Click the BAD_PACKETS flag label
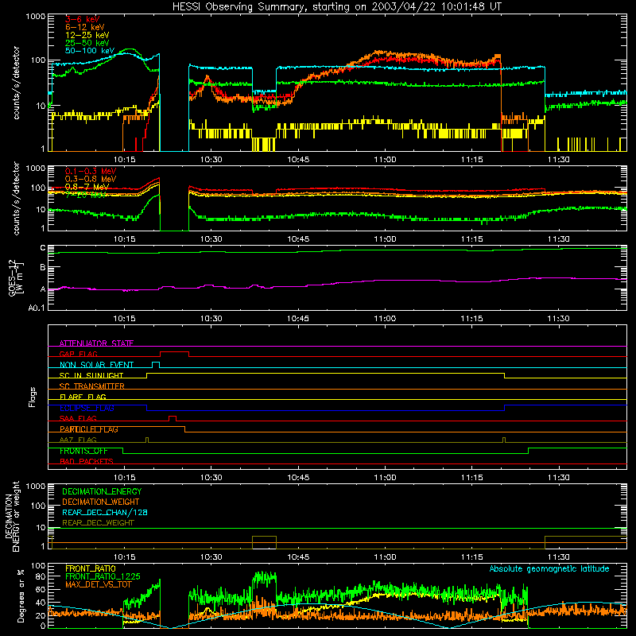The width and height of the screenshot is (636, 636). [x=87, y=461]
